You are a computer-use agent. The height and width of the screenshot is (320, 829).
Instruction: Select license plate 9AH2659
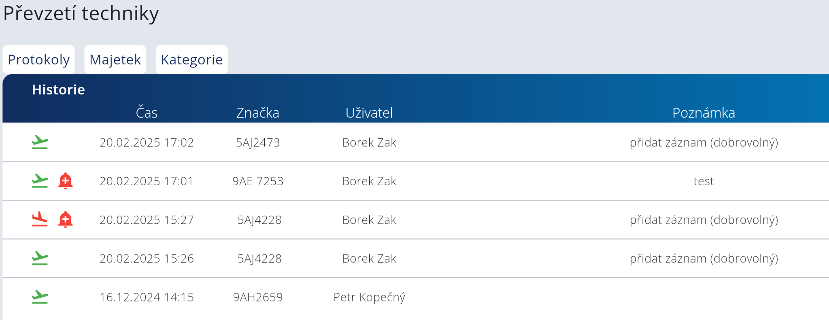point(258,297)
